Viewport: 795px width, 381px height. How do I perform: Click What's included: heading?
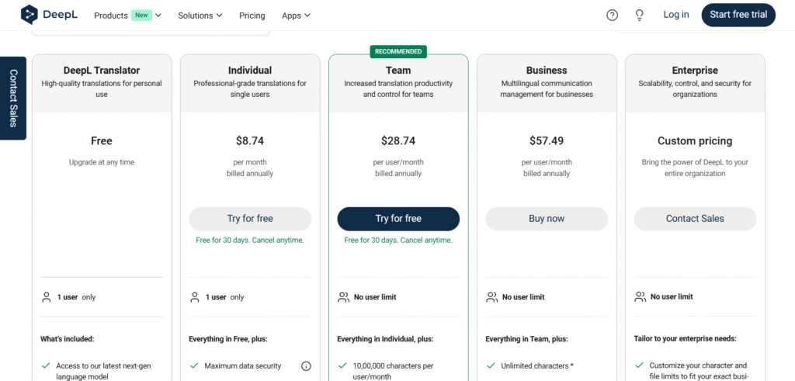[x=68, y=339]
